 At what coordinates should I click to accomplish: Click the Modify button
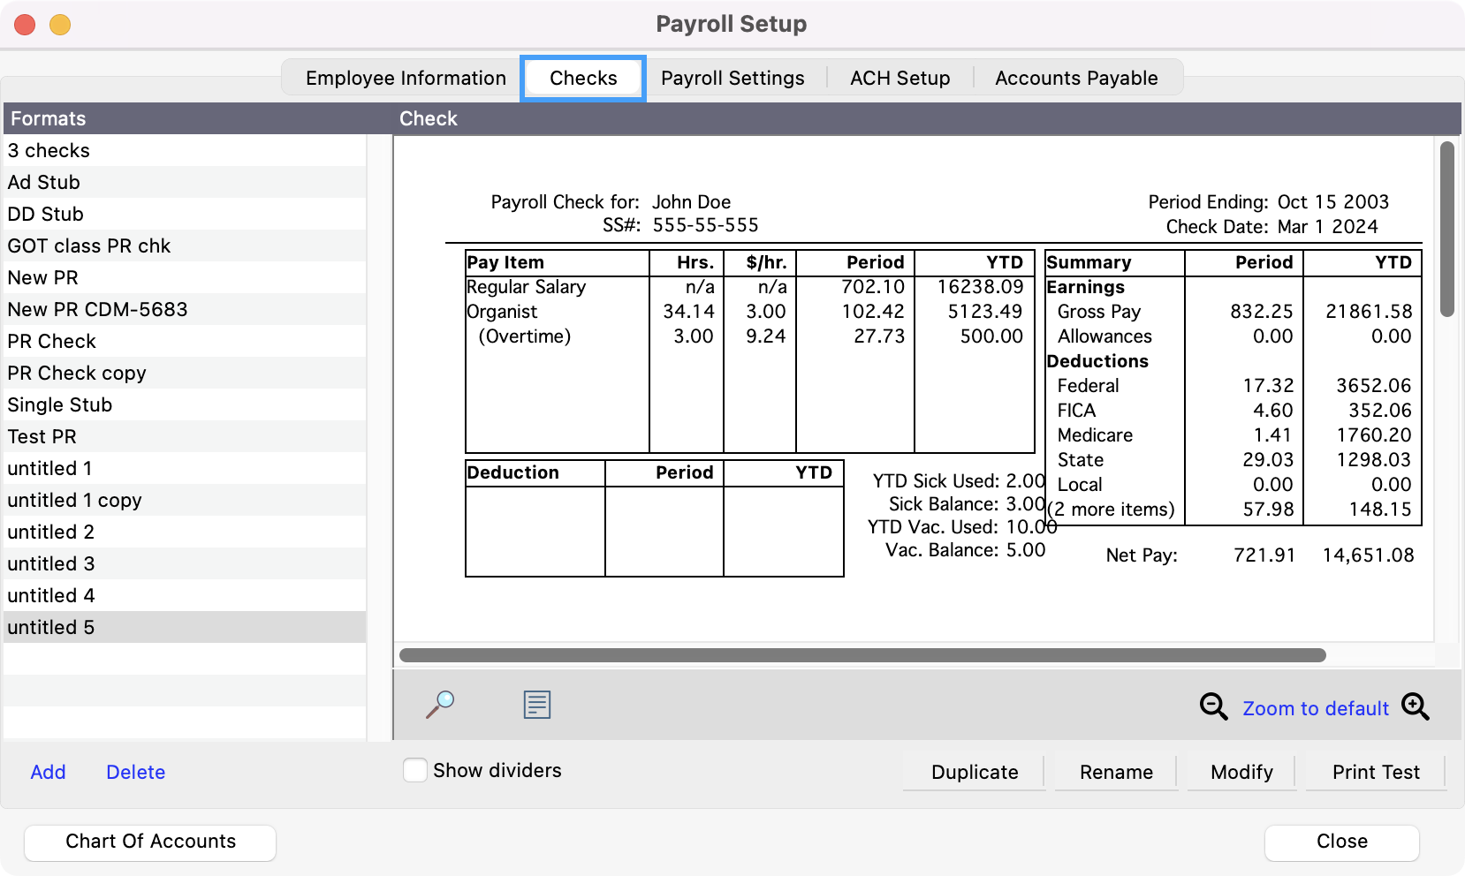[1241, 772]
